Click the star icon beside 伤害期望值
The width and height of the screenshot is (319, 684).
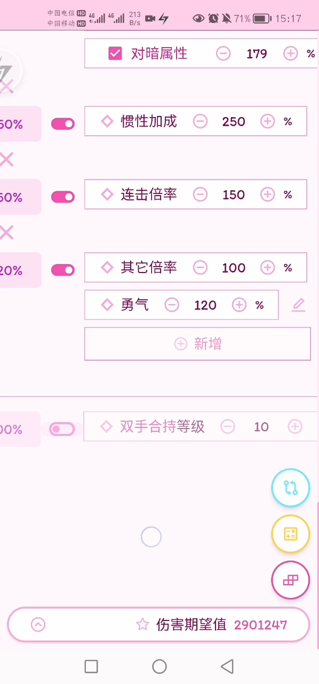pyautogui.click(x=142, y=624)
